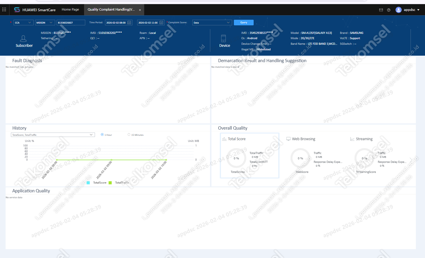The width and height of the screenshot is (425, 258).
Task: Click the Fault Diagnosis heading
Action: pyautogui.click(x=27, y=61)
